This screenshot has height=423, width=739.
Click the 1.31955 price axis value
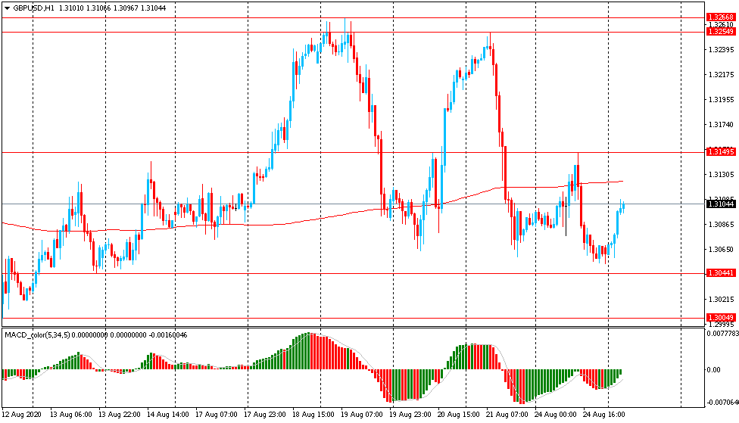tap(721, 99)
